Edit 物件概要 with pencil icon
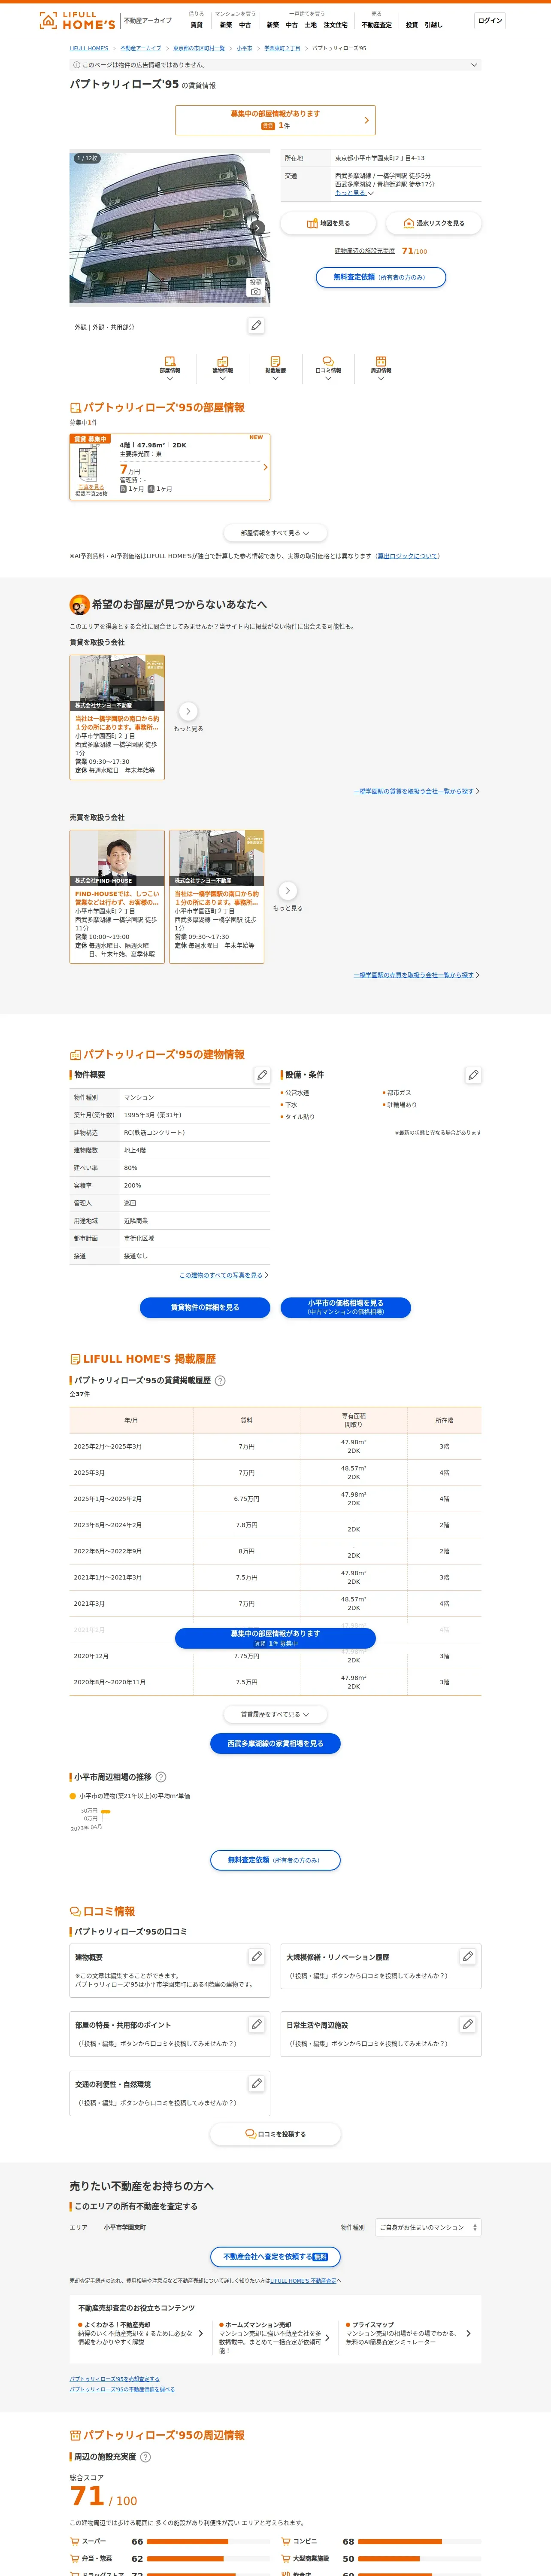 (262, 1075)
